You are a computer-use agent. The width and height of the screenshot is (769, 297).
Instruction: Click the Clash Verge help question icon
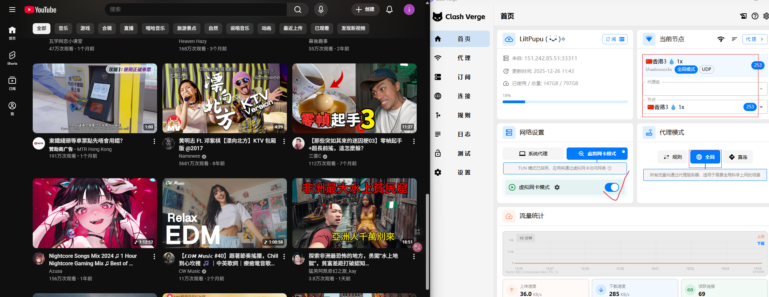tap(755, 16)
